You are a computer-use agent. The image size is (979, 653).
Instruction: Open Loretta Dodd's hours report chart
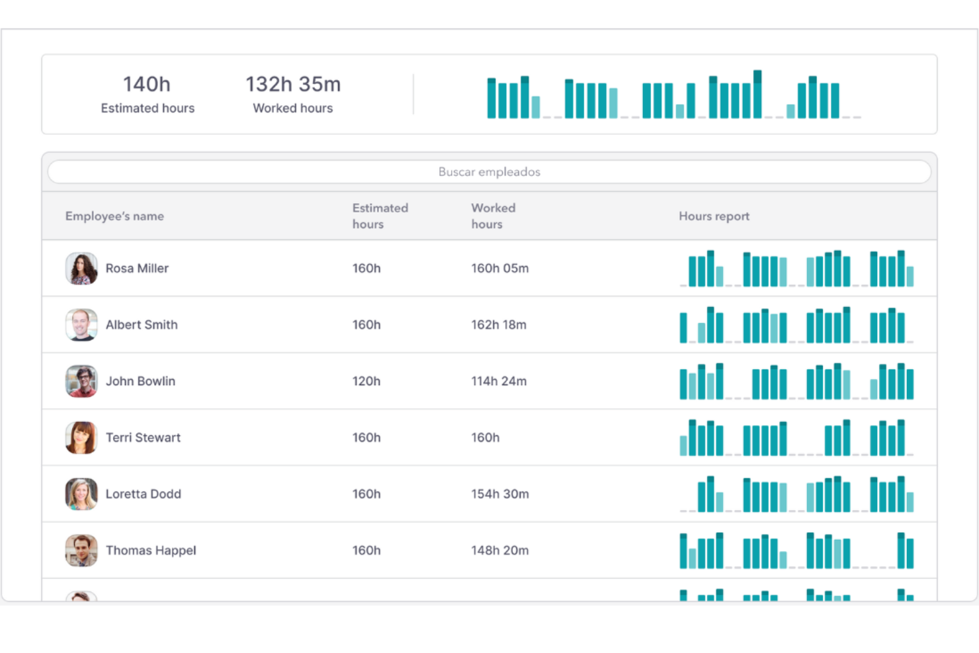[x=796, y=494]
